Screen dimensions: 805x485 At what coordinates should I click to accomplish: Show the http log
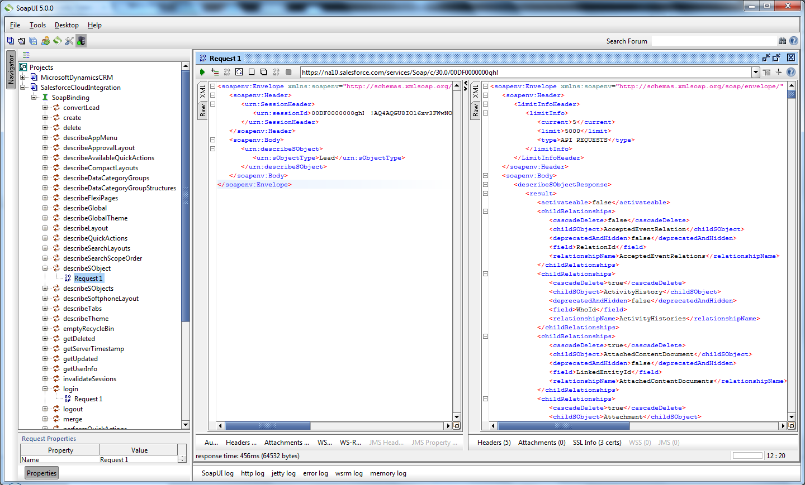tap(253, 473)
